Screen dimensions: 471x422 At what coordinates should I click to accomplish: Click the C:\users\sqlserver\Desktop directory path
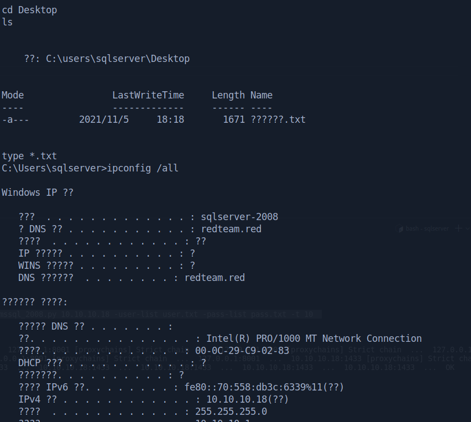tap(117, 59)
